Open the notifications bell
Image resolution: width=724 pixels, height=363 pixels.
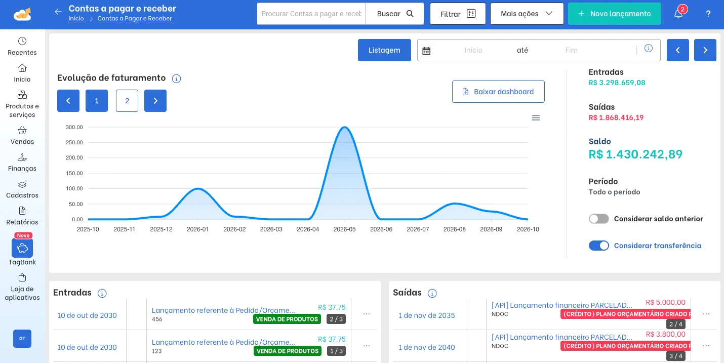click(x=678, y=14)
